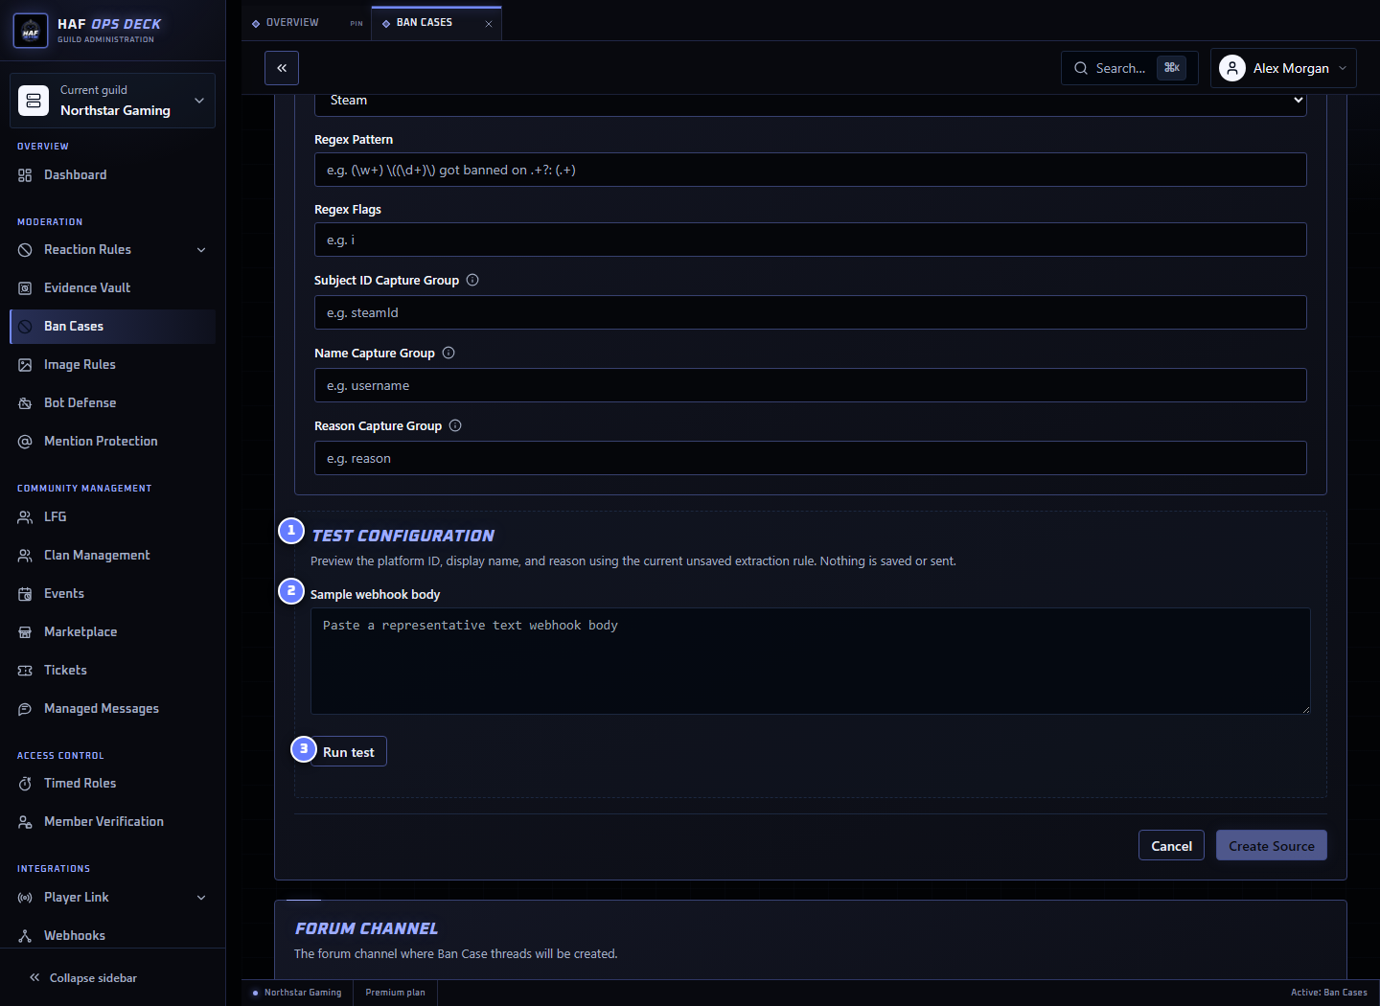Image resolution: width=1380 pixels, height=1006 pixels.
Task: Expand the Player Link submenu
Action: 201,898
